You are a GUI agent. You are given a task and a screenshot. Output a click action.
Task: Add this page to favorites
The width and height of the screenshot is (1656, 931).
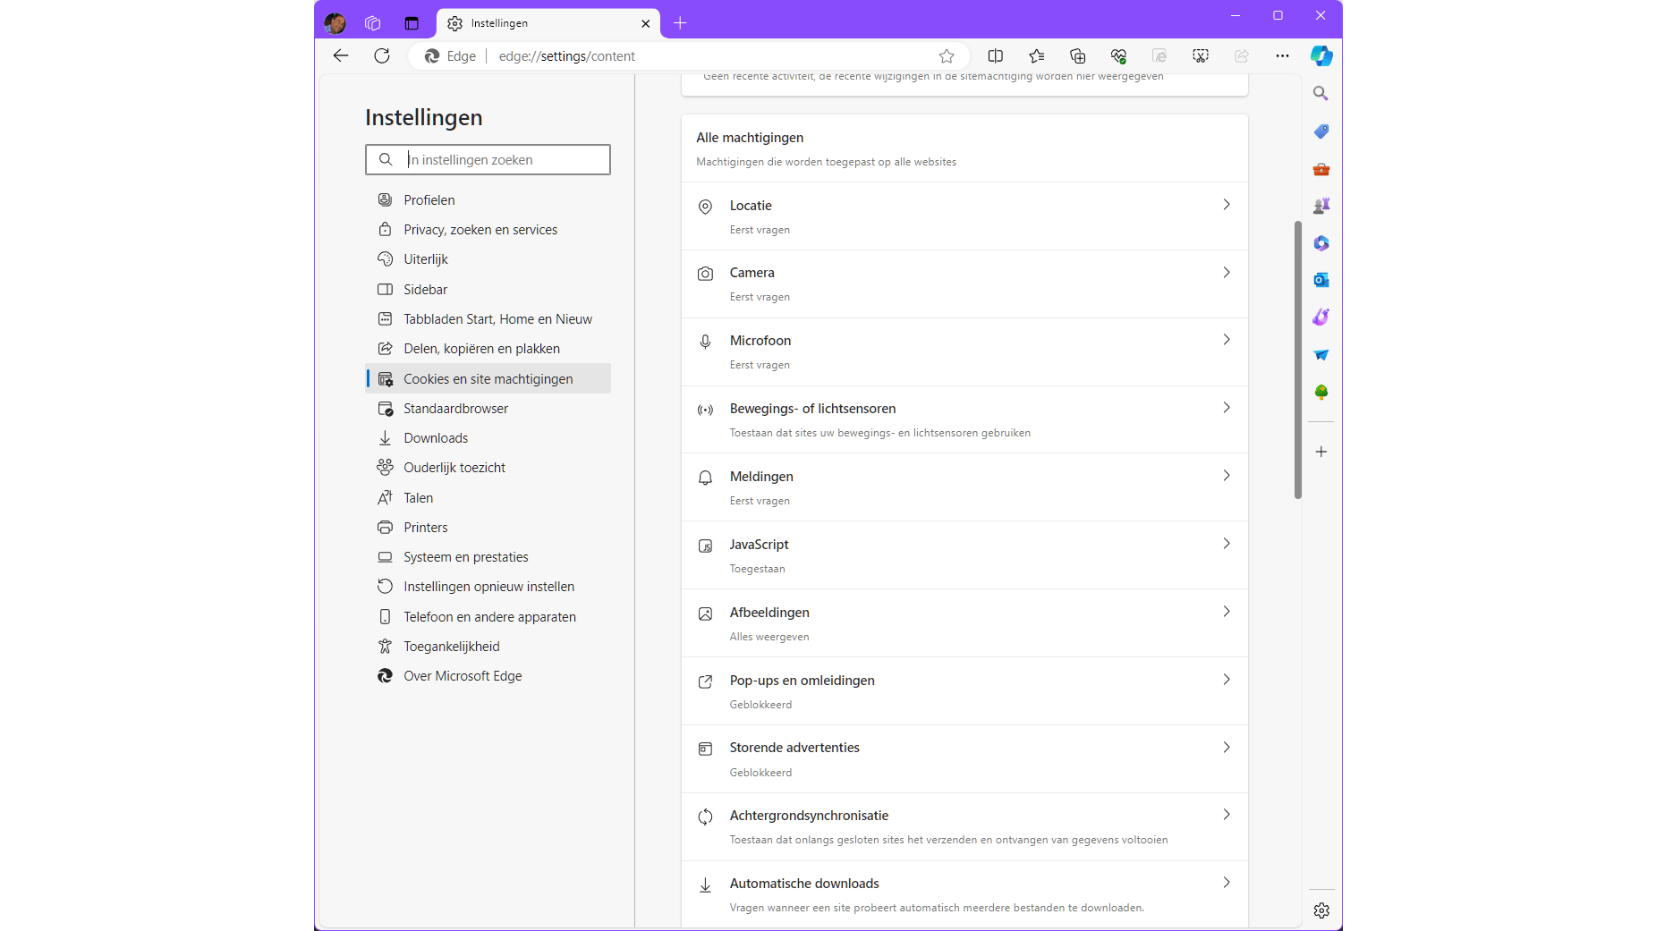(x=947, y=55)
